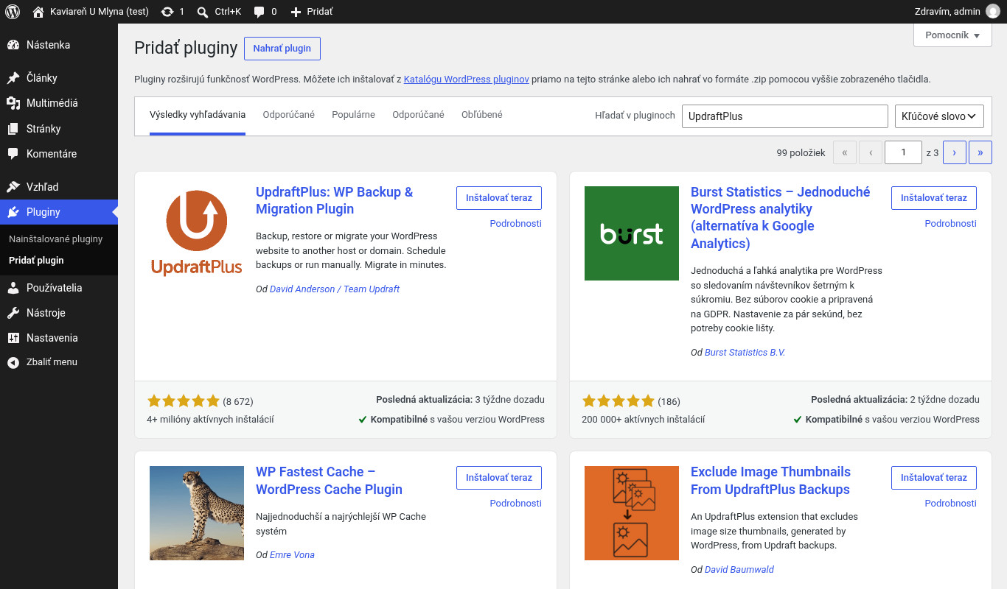The height and width of the screenshot is (589, 1007).
Task: Open the Komentáre sidebar icon
Action: [x=13, y=154]
